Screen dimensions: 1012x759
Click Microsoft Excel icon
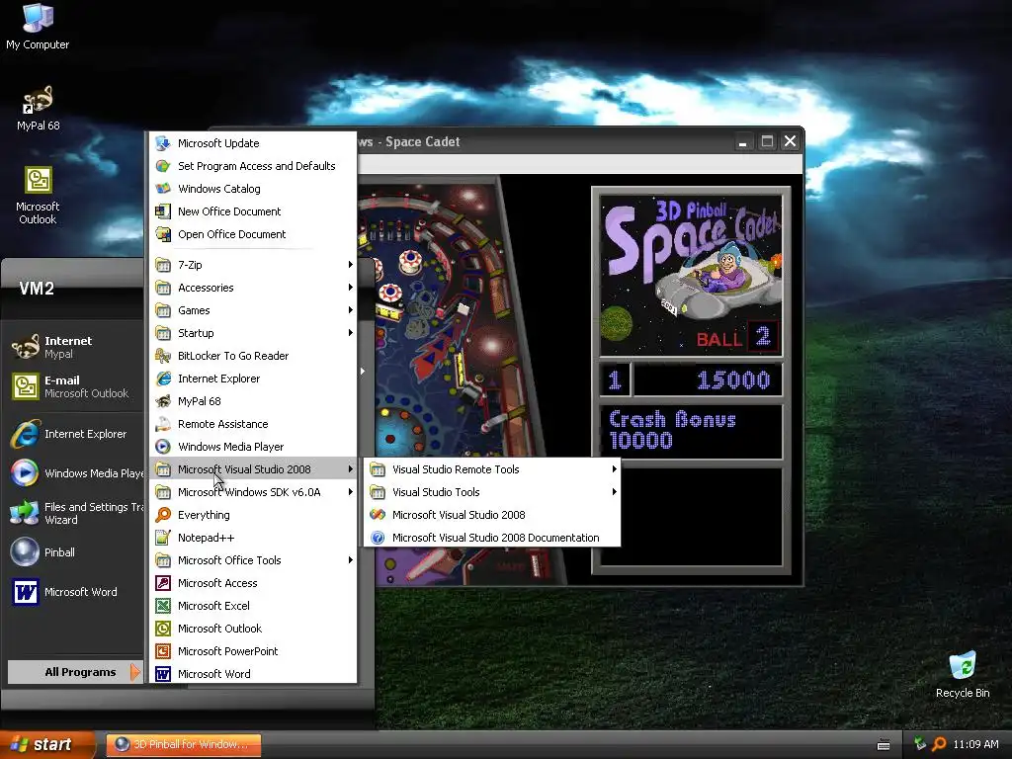click(163, 606)
